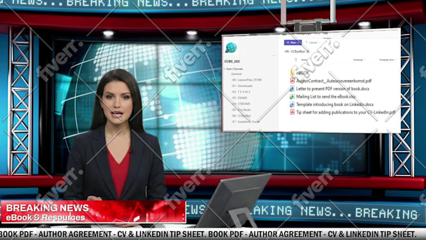426x240 pixels.
Task: Click the Word icon for Letter to present PDF
Action: pyautogui.click(x=292, y=88)
